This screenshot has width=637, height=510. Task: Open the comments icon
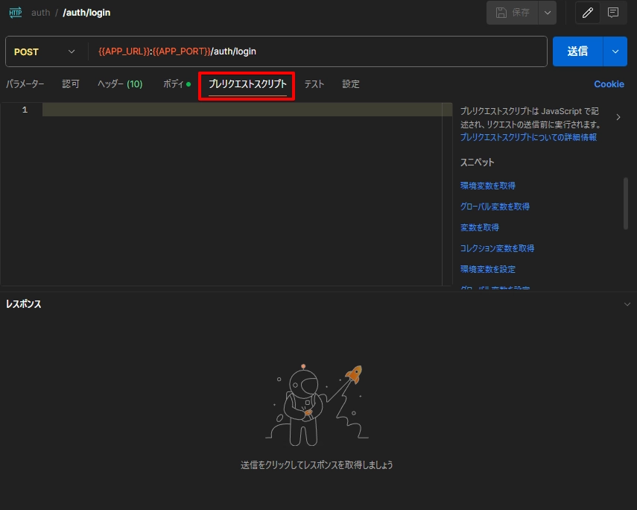613,13
